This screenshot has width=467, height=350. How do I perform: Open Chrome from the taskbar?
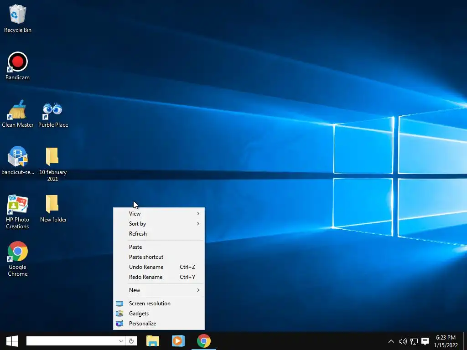pyautogui.click(x=204, y=341)
